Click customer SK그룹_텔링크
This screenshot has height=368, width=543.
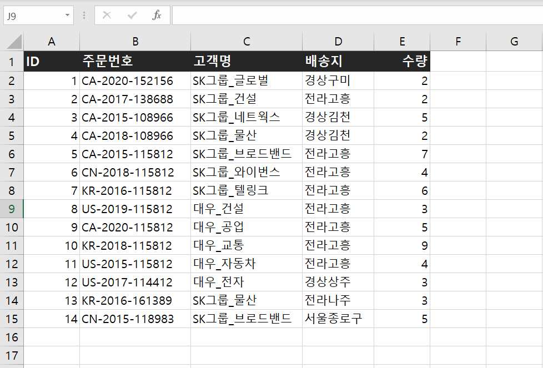tap(247, 191)
